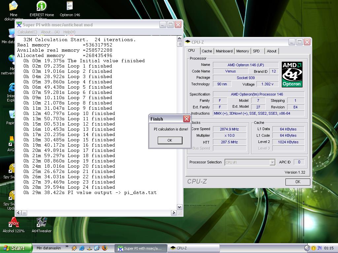The width and height of the screenshot is (338, 253).
Task: Click the AMD64 Opteron logo in CPU-Z
Action: pyautogui.click(x=292, y=74)
